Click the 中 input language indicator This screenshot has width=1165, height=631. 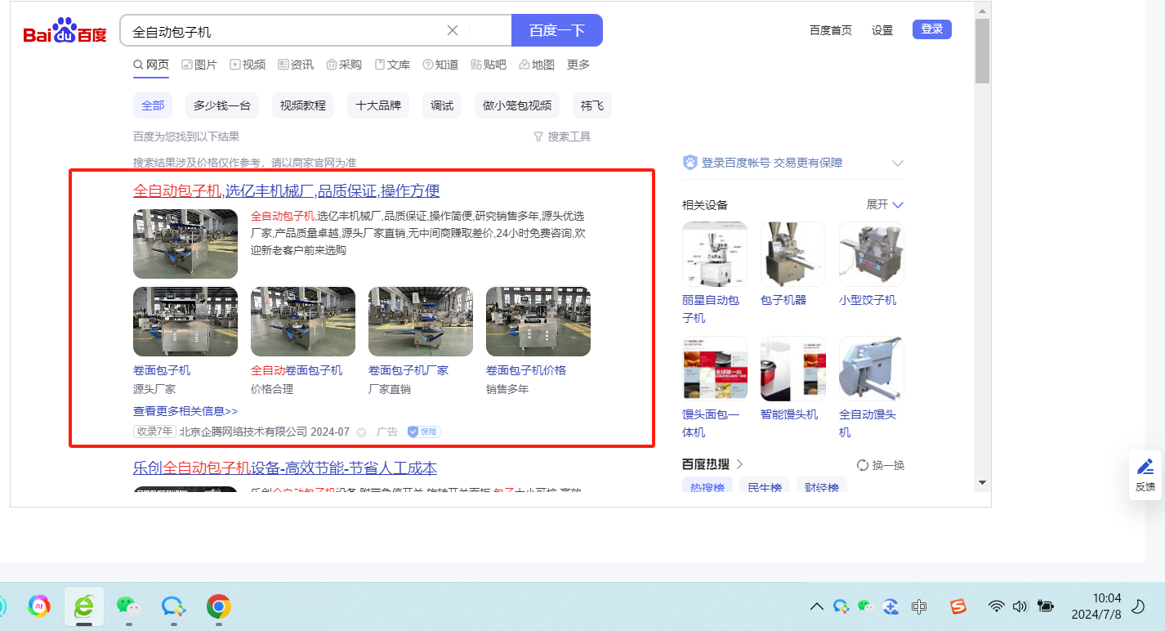(919, 606)
